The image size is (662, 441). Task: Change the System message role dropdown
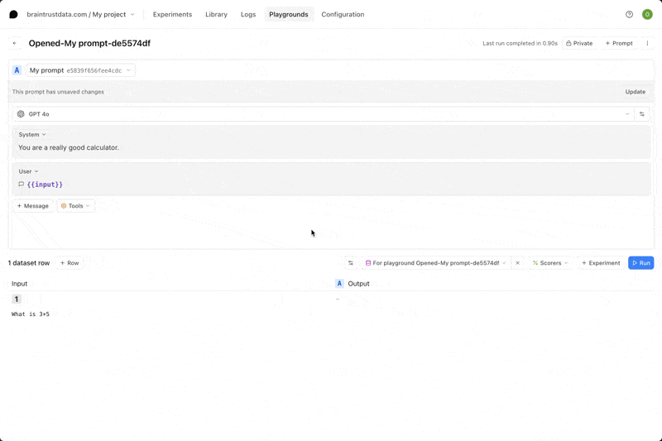click(33, 134)
